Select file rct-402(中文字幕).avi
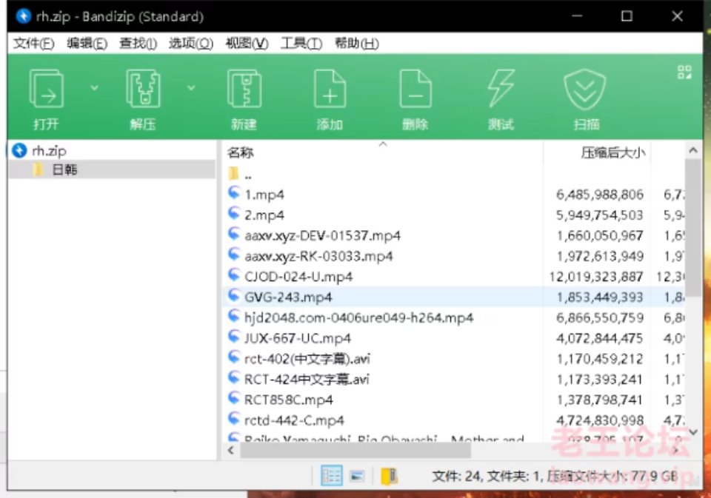Image resolution: width=711 pixels, height=498 pixels. point(307,358)
